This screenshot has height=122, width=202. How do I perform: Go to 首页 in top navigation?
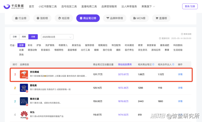point(31,6)
